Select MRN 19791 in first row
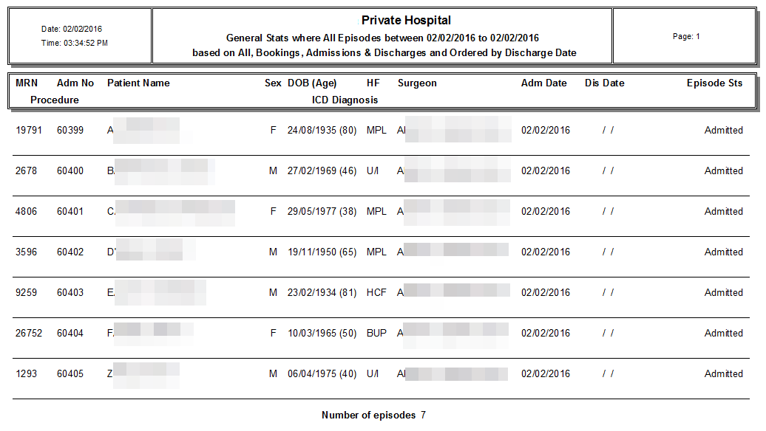 pos(29,130)
